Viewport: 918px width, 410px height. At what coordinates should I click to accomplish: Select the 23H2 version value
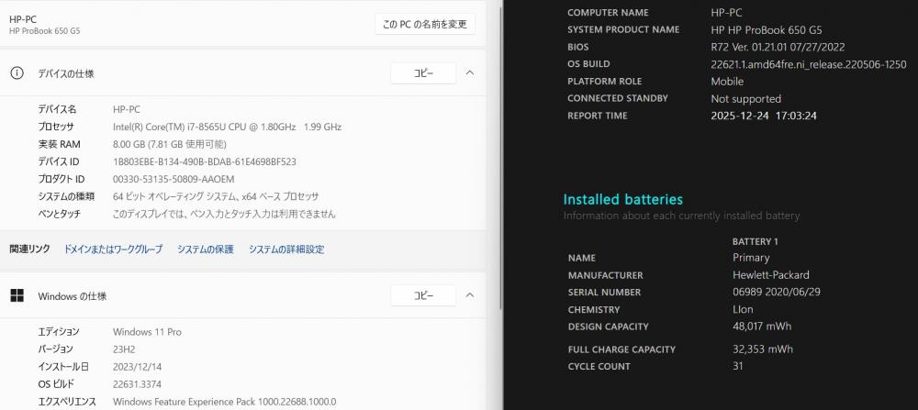click(x=122, y=349)
